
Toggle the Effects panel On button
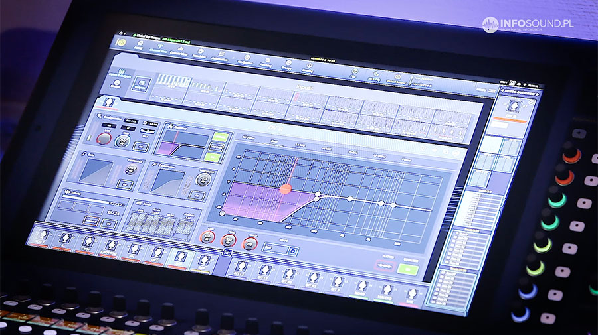click(109, 224)
